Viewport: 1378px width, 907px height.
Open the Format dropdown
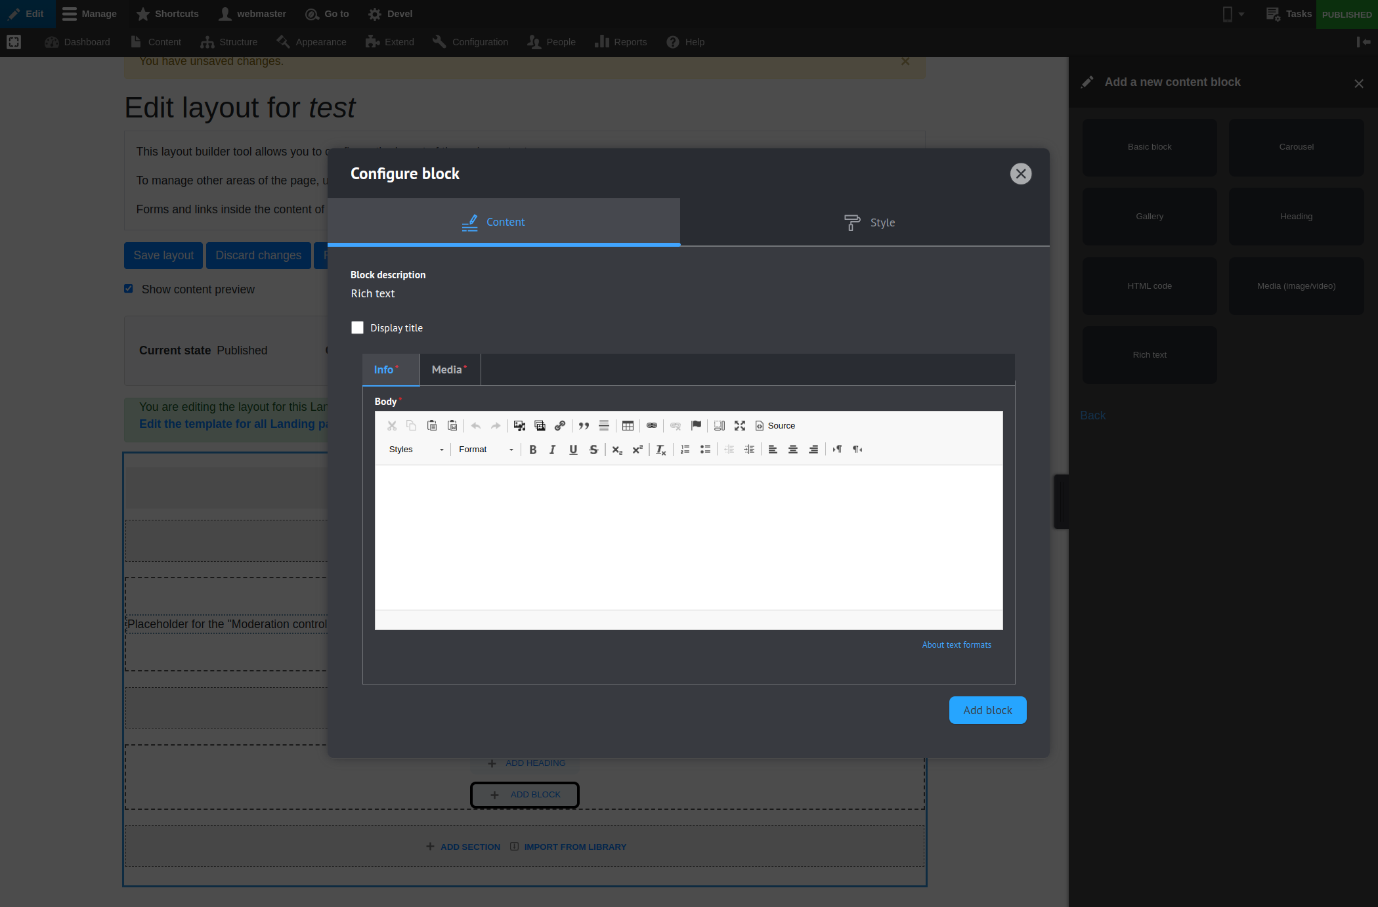(x=486, y=450)
